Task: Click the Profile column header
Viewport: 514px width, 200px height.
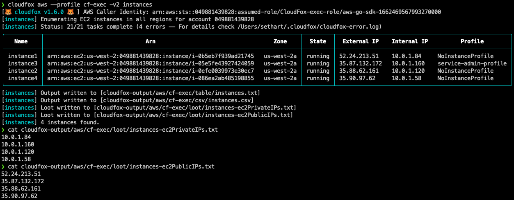Action: 472,41
